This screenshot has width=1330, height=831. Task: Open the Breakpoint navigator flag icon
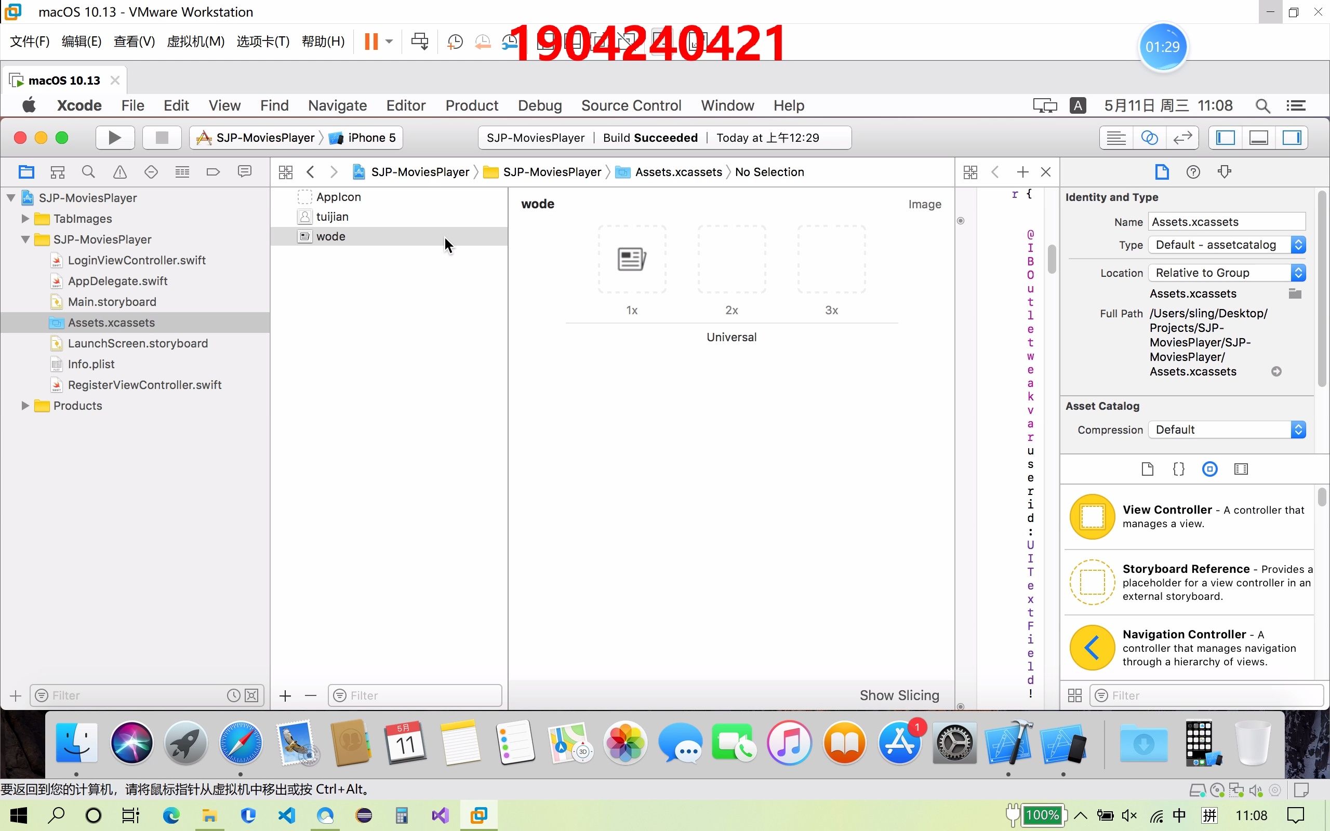(212, 171)
